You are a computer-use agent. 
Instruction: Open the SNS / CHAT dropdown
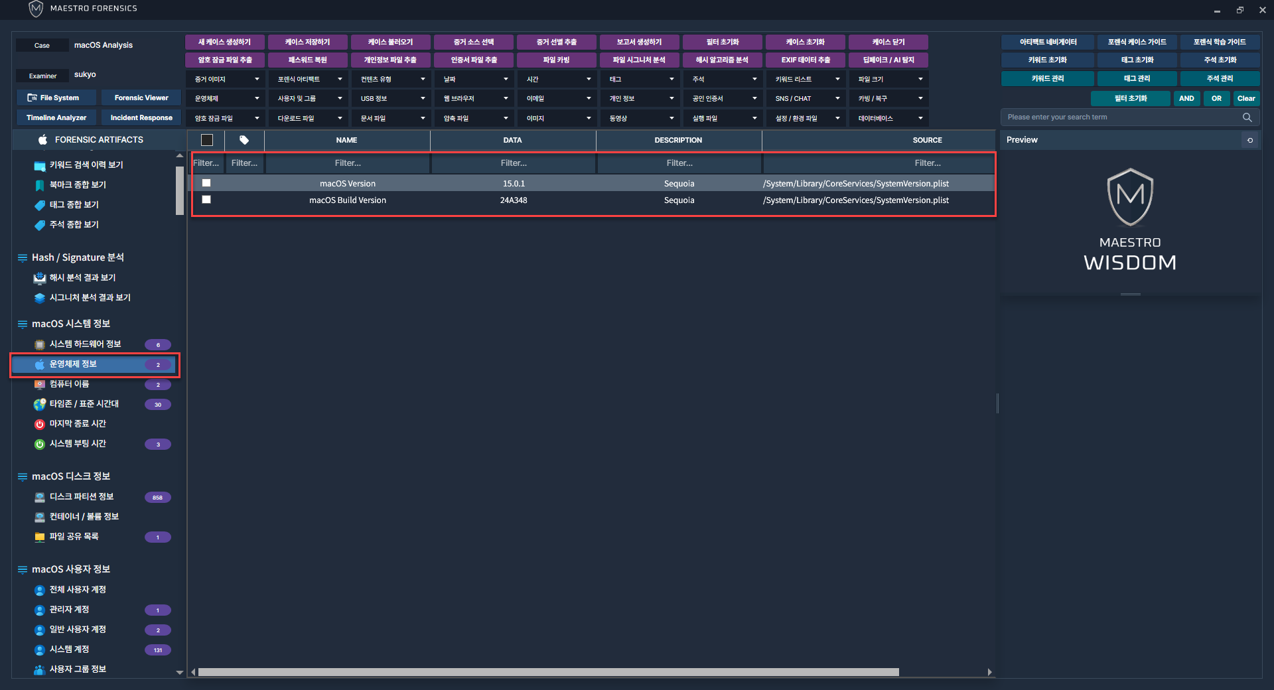pyautogui.click(x=807, y=99)
